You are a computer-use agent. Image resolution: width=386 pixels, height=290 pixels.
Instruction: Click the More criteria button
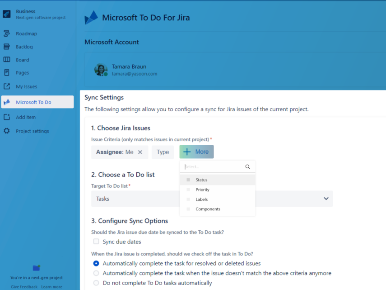point(196,152)
